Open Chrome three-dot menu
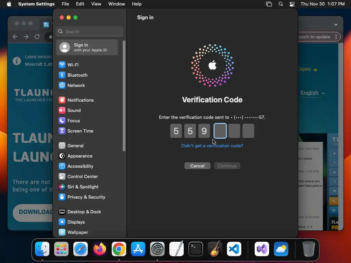Screen dimensions: 351x263 tap(336, 37)
